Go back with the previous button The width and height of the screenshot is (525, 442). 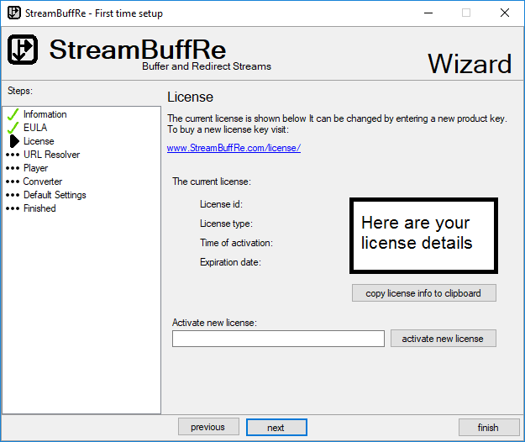[x=208, y=428]
